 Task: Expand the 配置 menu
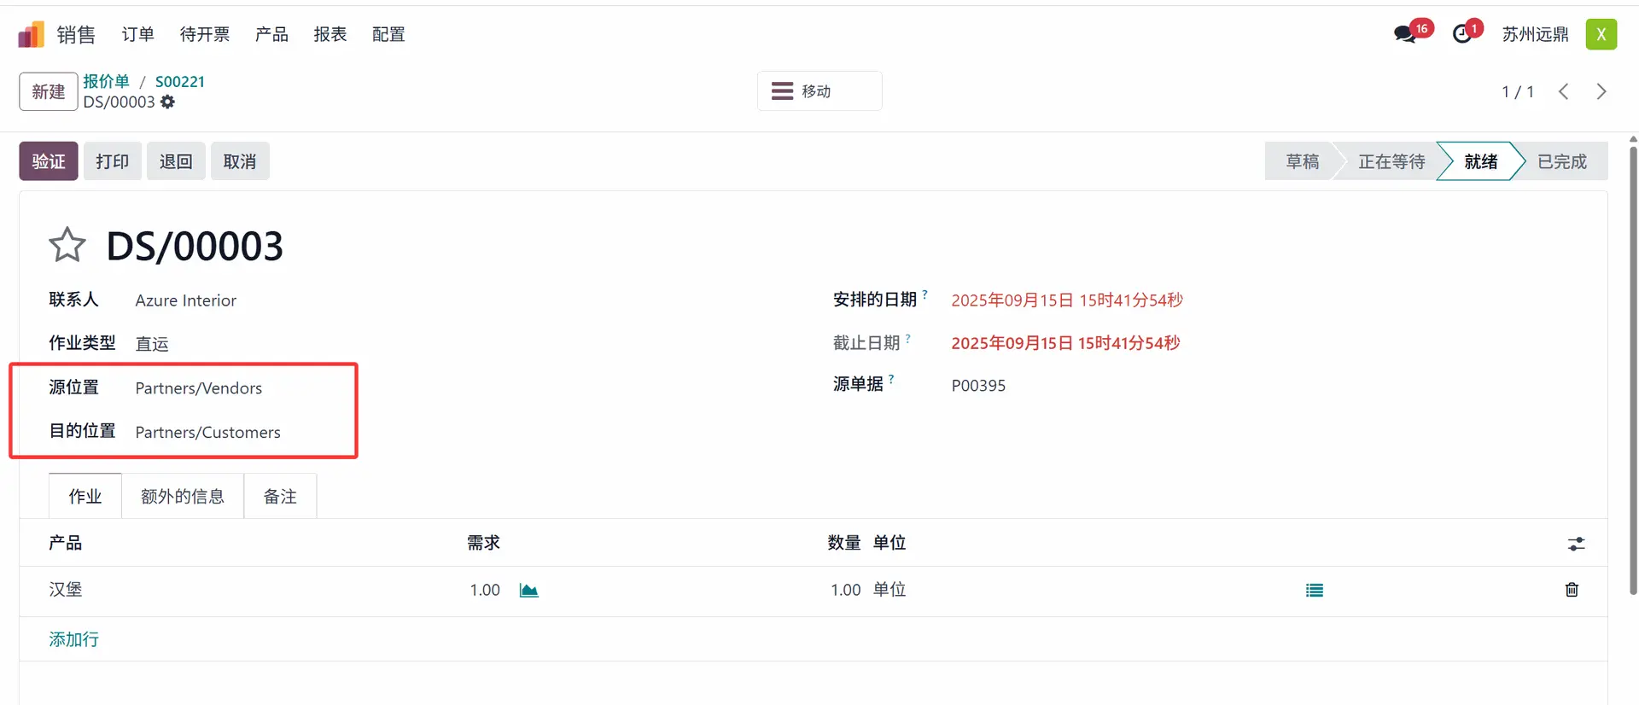click(x=388, y=34)
